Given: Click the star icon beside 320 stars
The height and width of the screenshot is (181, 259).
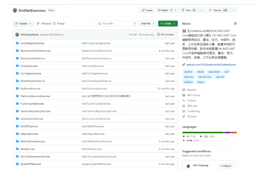Looking at the screenshot, I should 184,106.
